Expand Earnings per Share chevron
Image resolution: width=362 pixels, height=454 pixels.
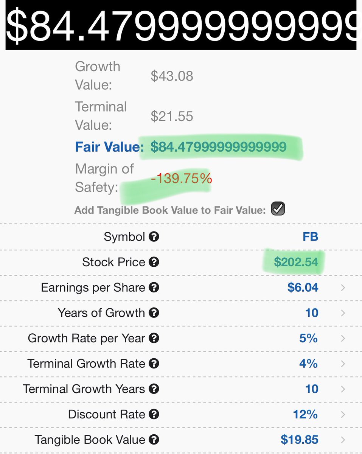coord(343,288)
